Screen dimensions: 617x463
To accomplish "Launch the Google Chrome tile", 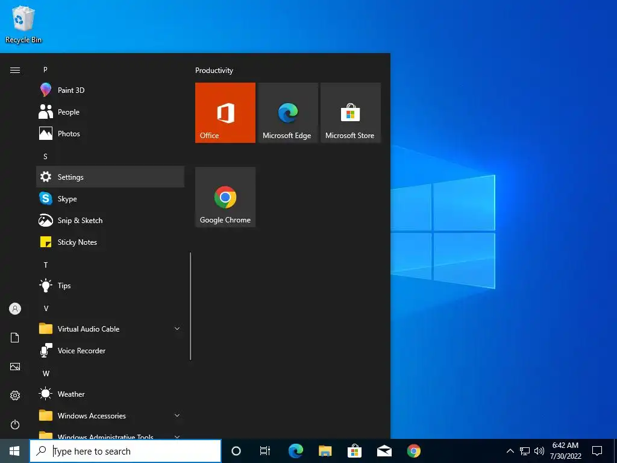I will 225,197.
